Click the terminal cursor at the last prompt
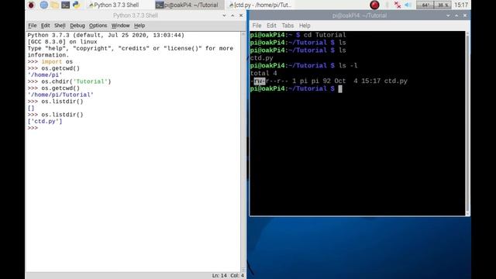Image resolution: width=496 pixels, height=279 pixels. [340, 89]
